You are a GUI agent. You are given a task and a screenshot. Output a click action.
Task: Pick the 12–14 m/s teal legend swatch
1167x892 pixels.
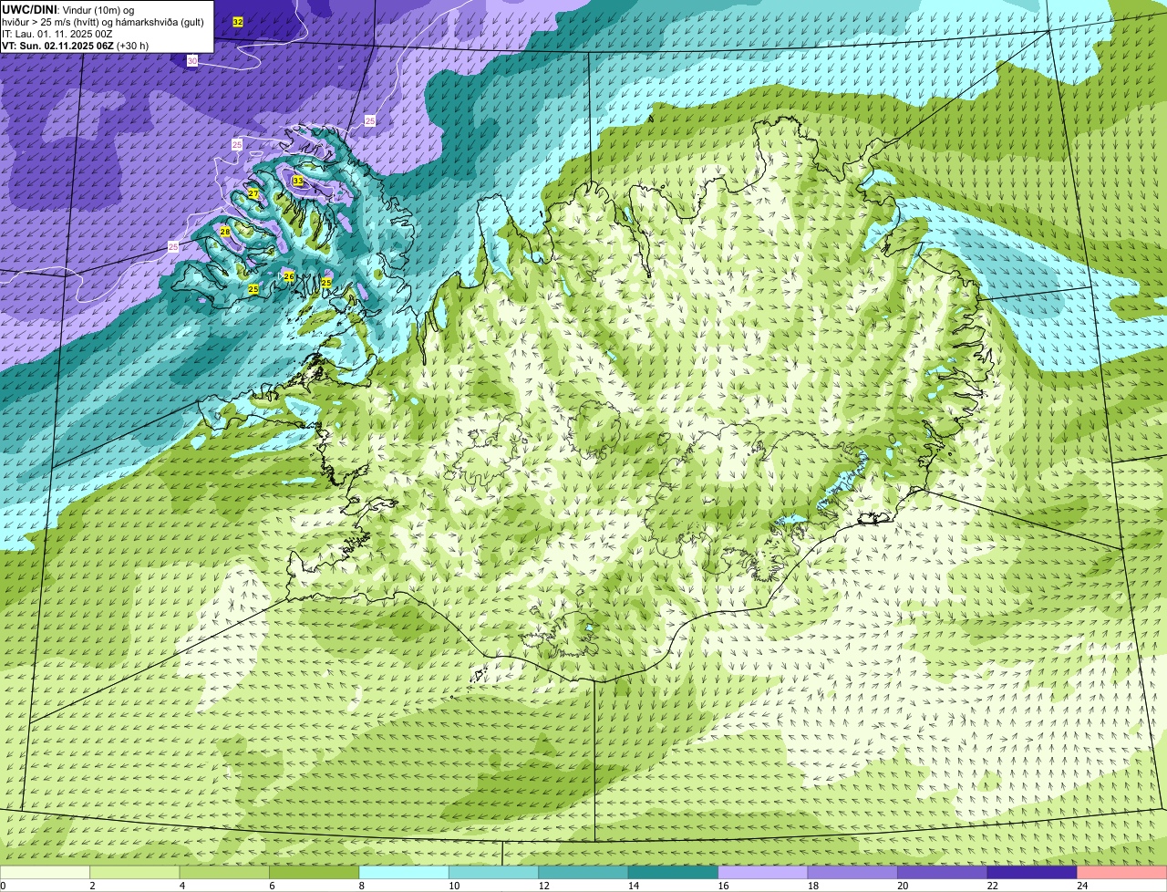tap(583, 872)
